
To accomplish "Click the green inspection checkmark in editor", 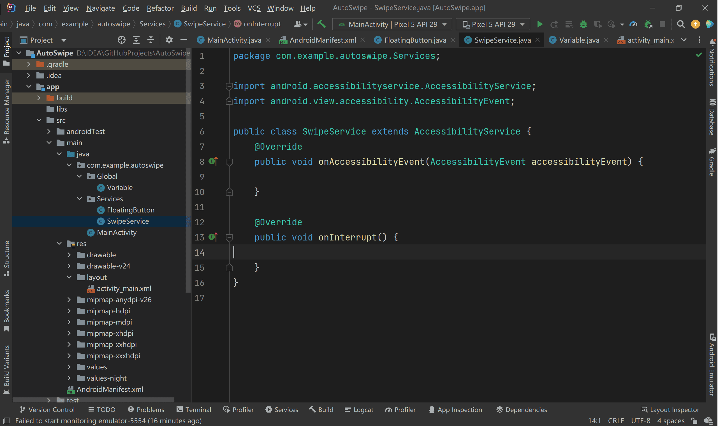I will tap(699, 55).
